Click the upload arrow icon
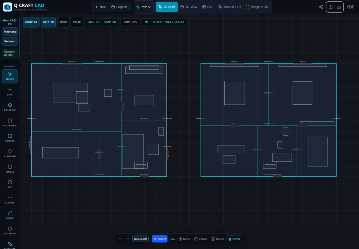The height and width of the screenshot is (249, 359). [331, 7]
